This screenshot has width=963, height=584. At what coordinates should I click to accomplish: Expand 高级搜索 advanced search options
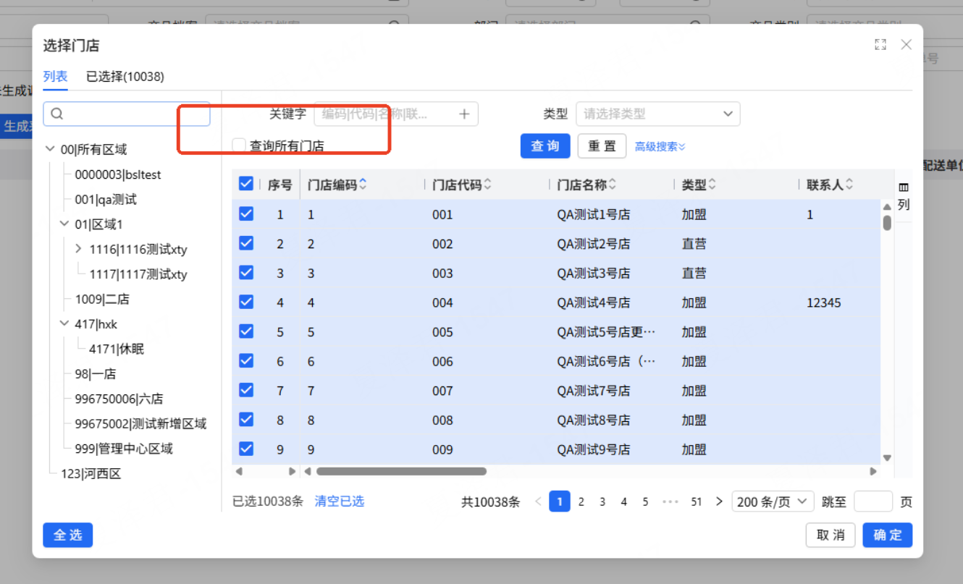(660, 146)
